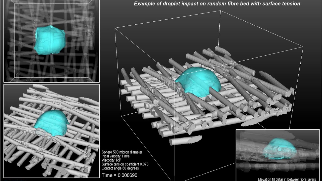Screen dimensions: 322x181
Task: Click the title "Example of droplet impact on random fibre bed"
Action: 217,4
